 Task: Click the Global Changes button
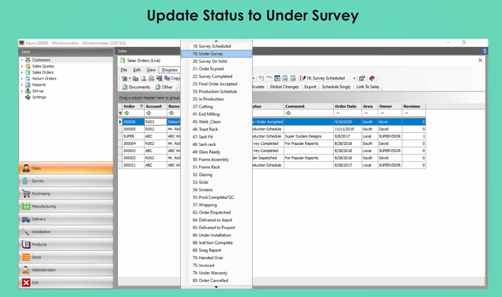pyautogui.click(x=284, y=87)
